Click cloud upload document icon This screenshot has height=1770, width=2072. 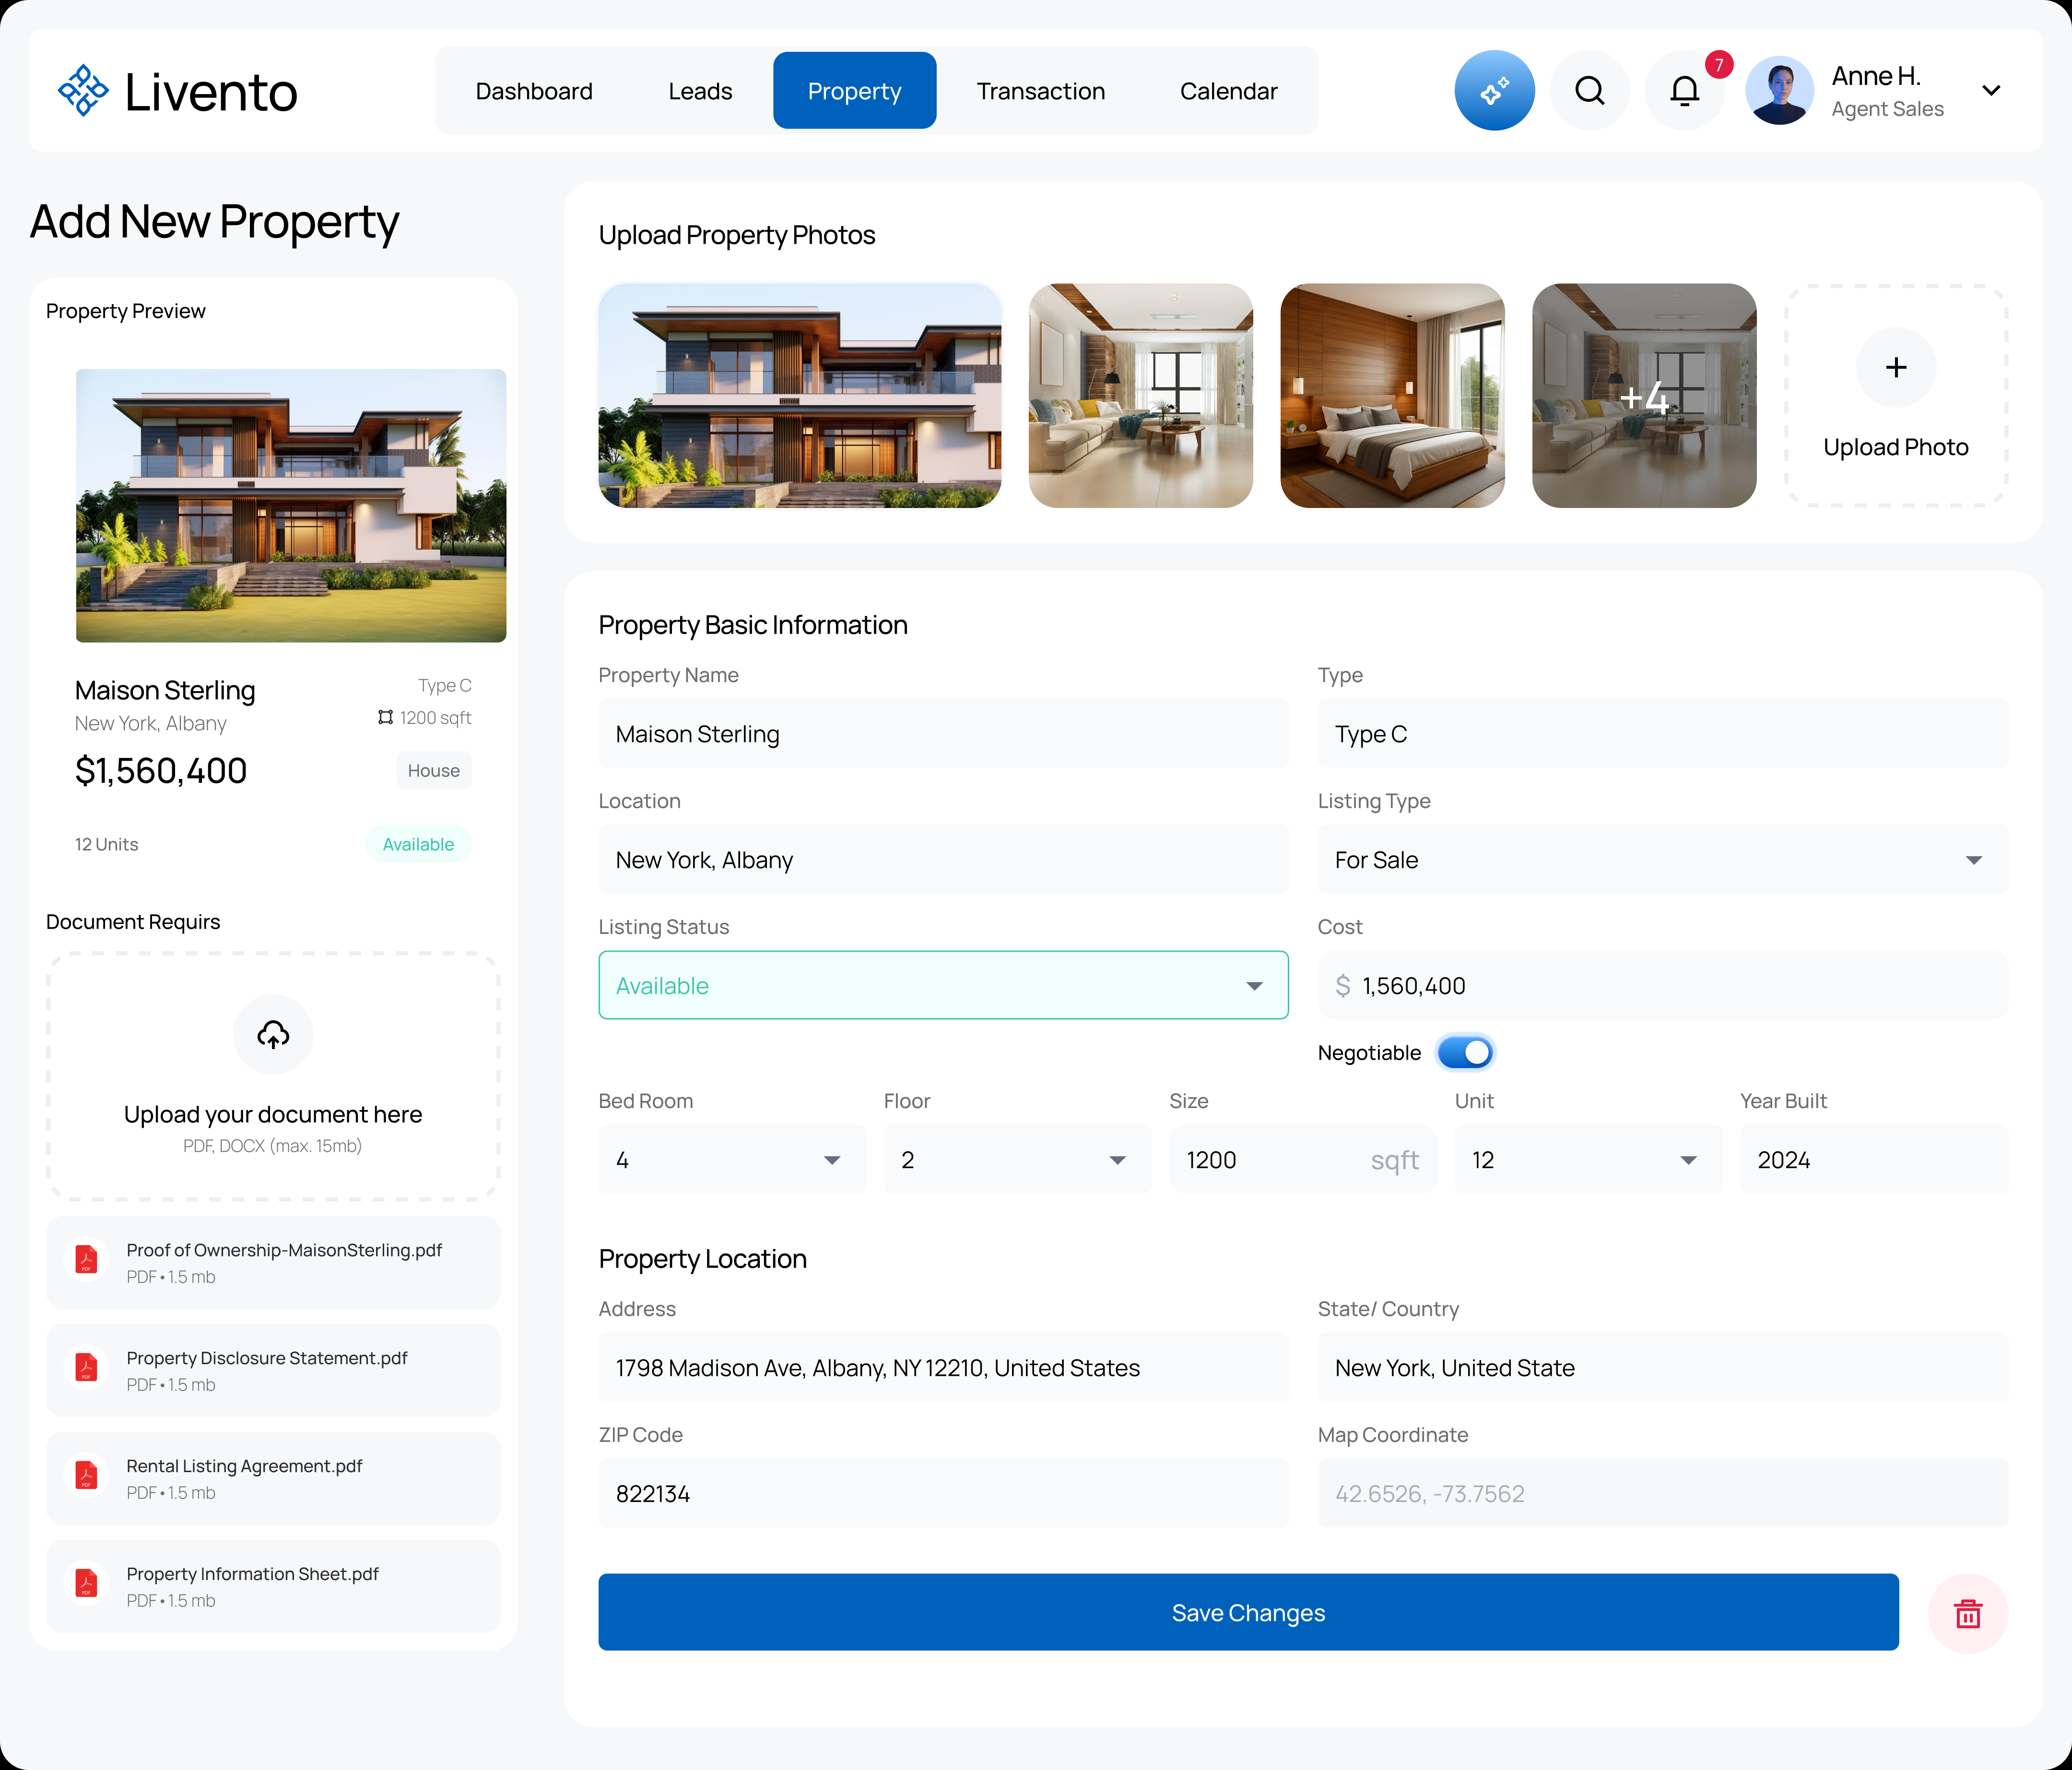point(273,1034)
